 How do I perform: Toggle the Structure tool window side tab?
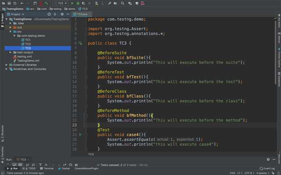2,132
